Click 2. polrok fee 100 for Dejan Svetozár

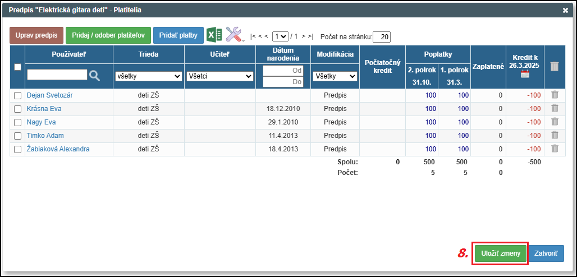(x=431, y=95)
